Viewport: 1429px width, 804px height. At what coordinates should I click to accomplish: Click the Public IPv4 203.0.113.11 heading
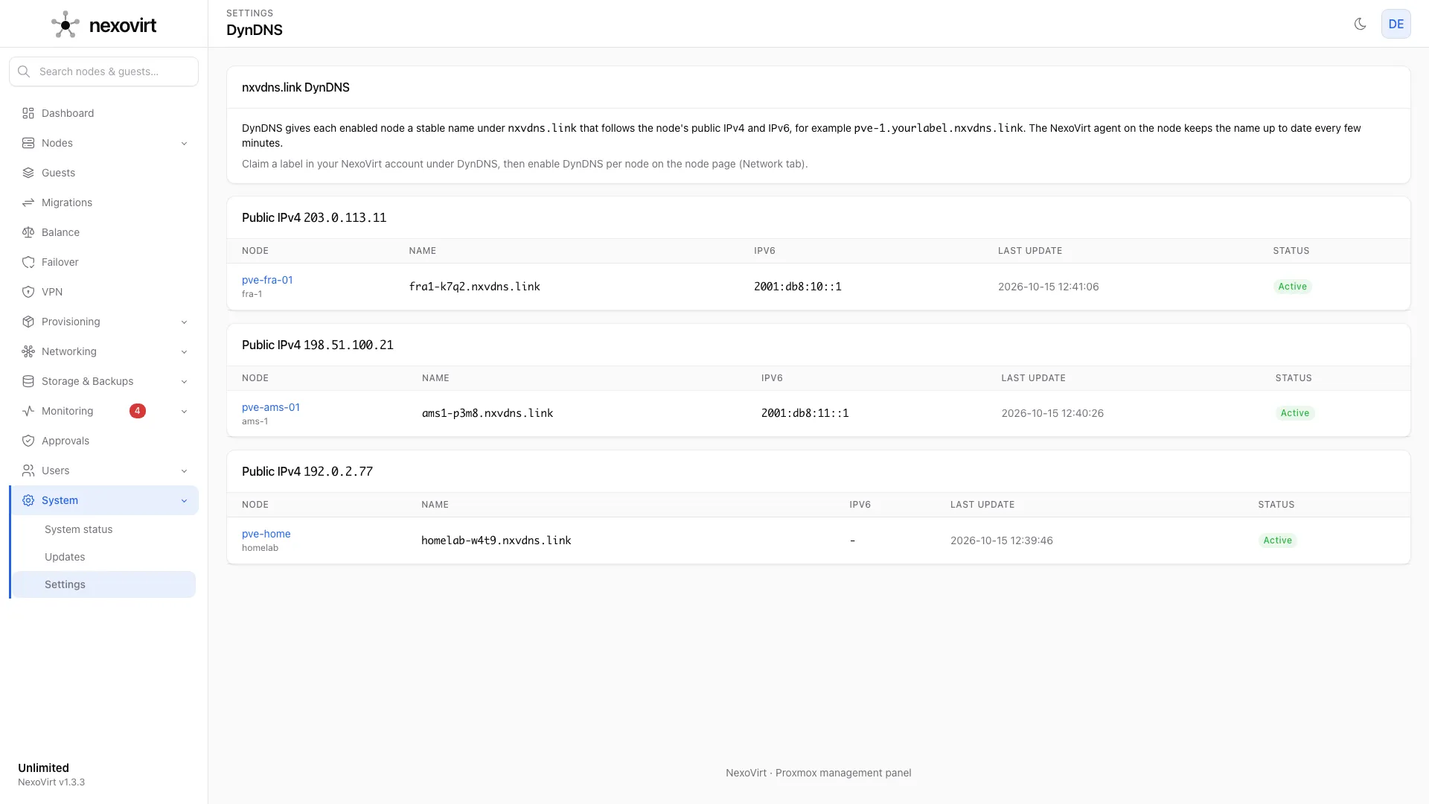[314, 218]
